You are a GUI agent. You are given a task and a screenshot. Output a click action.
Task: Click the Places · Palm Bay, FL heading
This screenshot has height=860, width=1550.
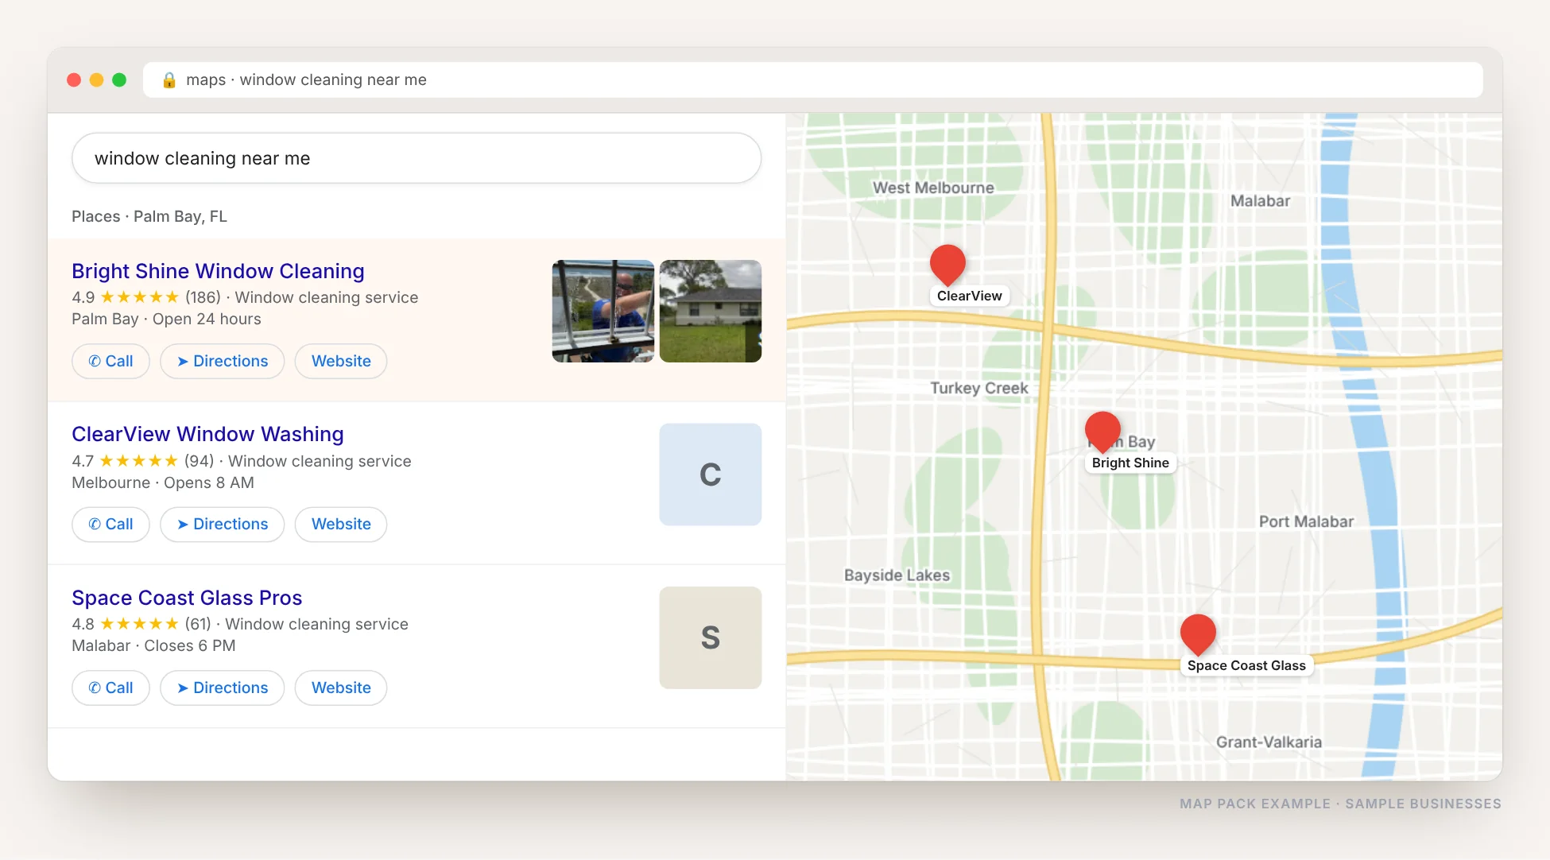point(149,216)
